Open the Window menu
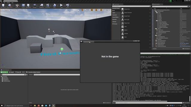 pyautogui.click(x=8, y=3)
